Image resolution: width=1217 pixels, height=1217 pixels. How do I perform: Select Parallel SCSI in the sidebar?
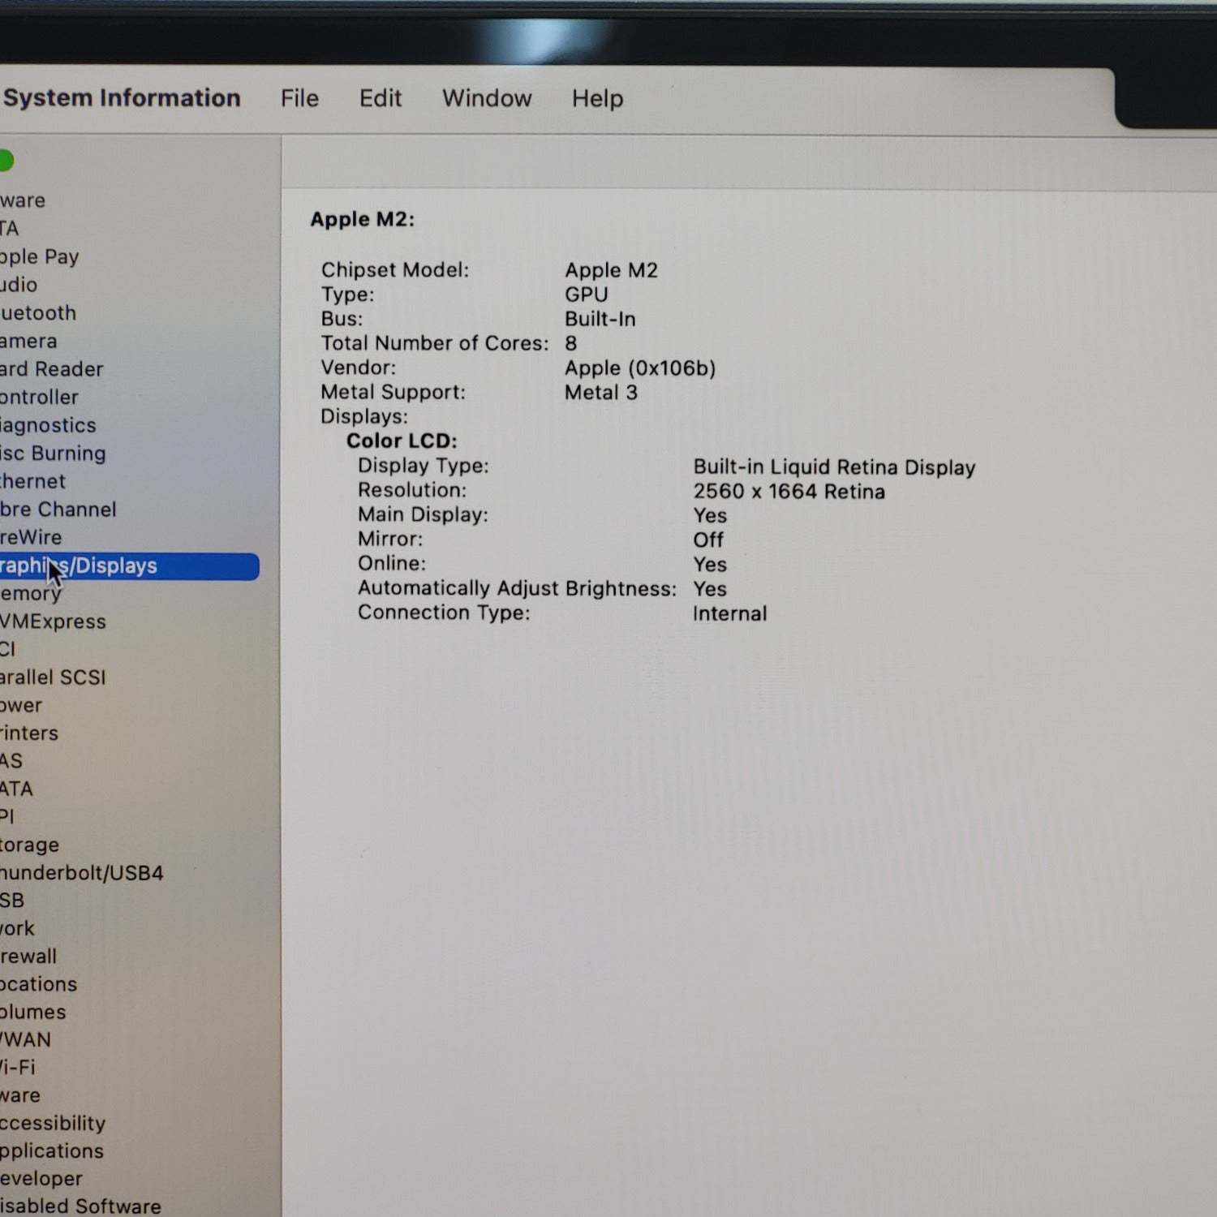pyautogui.click(x=53, y=677)
